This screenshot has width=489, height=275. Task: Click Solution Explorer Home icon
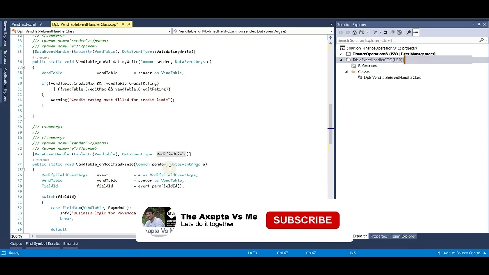[x=355, y=32]
